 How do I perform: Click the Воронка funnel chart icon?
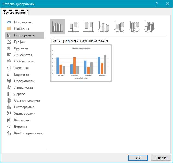(x=9, y=127)
